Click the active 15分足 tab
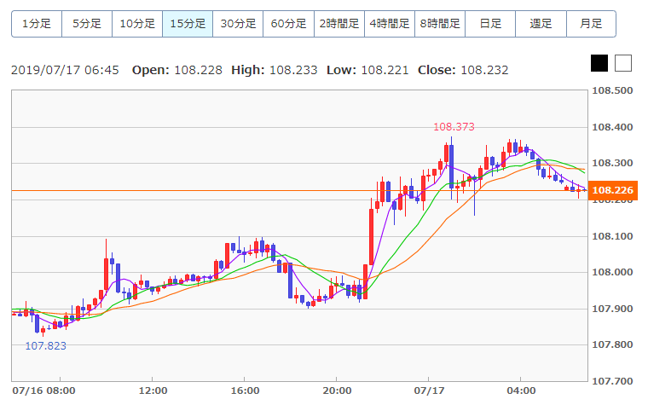 [188, 24]
